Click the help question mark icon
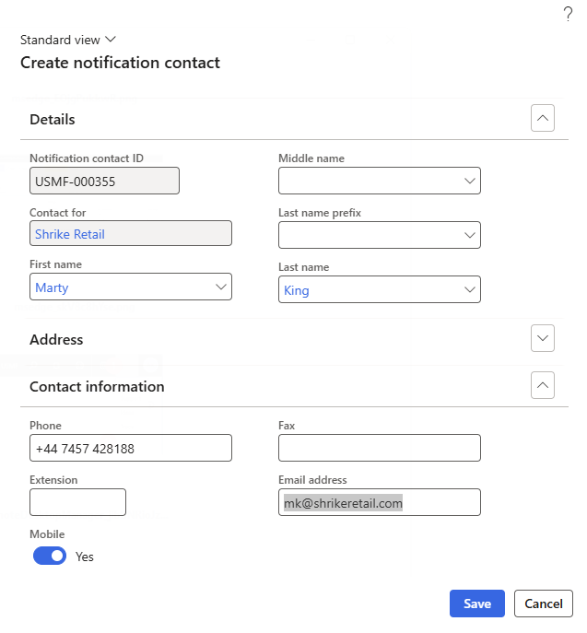Image resolution: width=587 pixels, height=633 pixels. (x=568, y=14)
